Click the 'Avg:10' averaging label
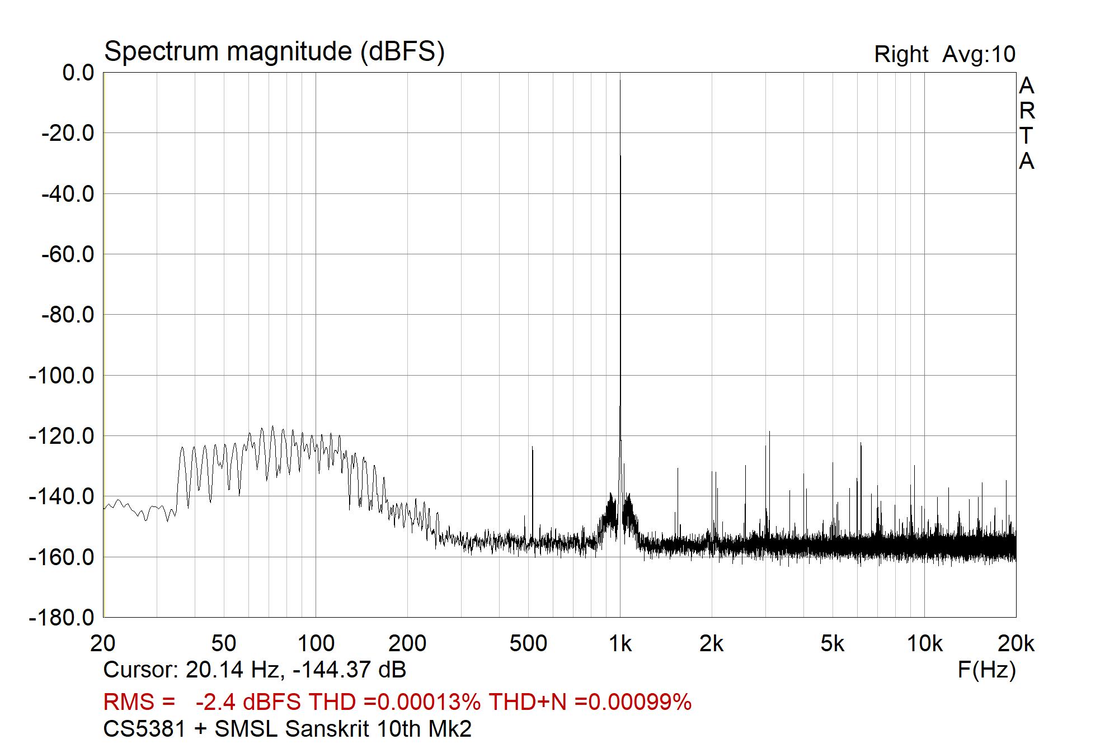The height and width of the screenshot is (744, 1119). [x=979, y=54]
